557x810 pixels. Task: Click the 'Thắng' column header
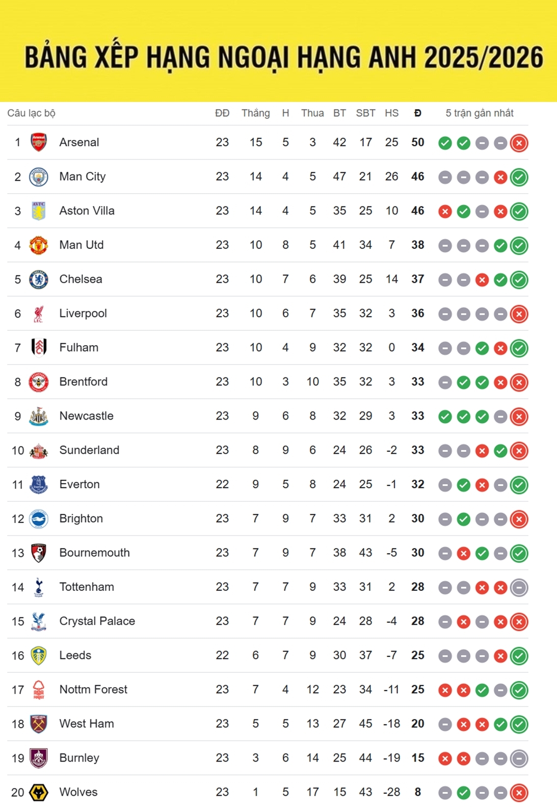[255, 113]
